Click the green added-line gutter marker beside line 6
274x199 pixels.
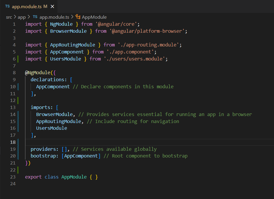point(18,59)
